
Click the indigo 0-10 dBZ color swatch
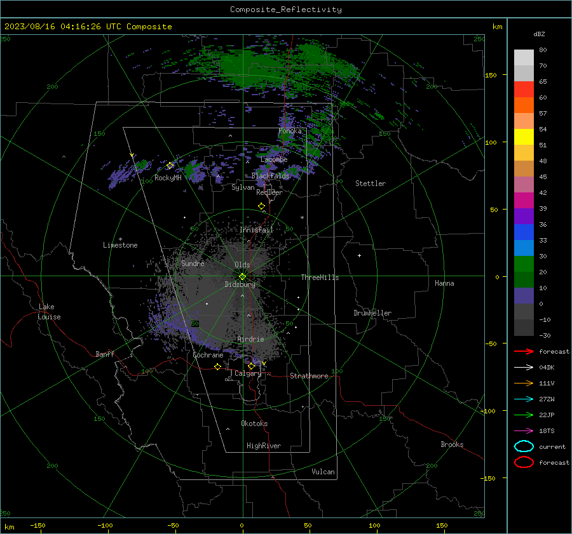524,296
